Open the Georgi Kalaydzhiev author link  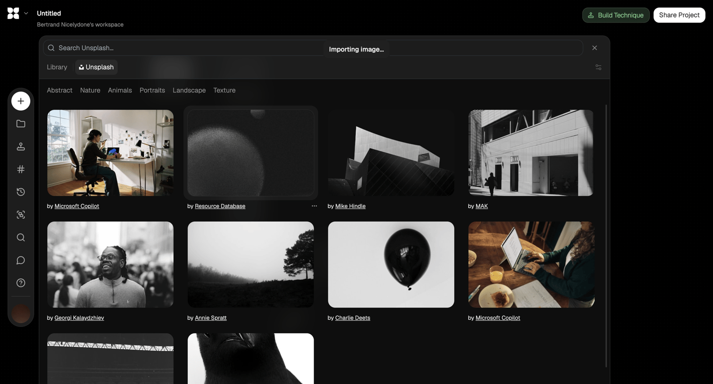[x=79, y=318]
